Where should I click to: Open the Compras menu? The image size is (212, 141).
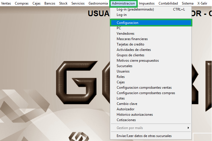pyautogui.click(x=22, y=3)
